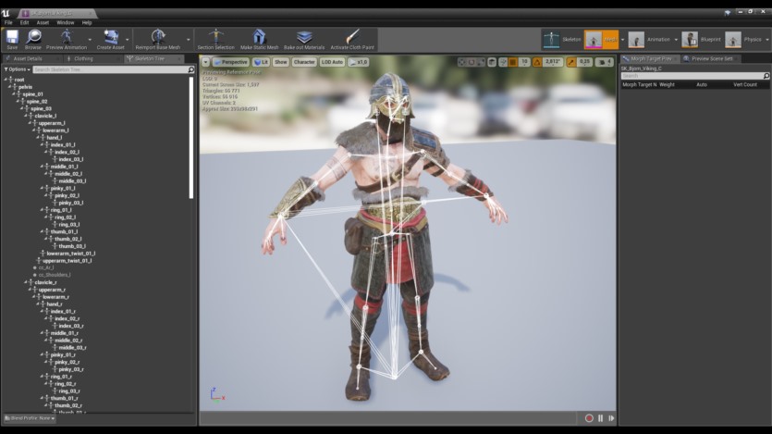Toggle scale snapping in the viewport
This screenshot has width=772, height=434.
click(x=571, y=62)
